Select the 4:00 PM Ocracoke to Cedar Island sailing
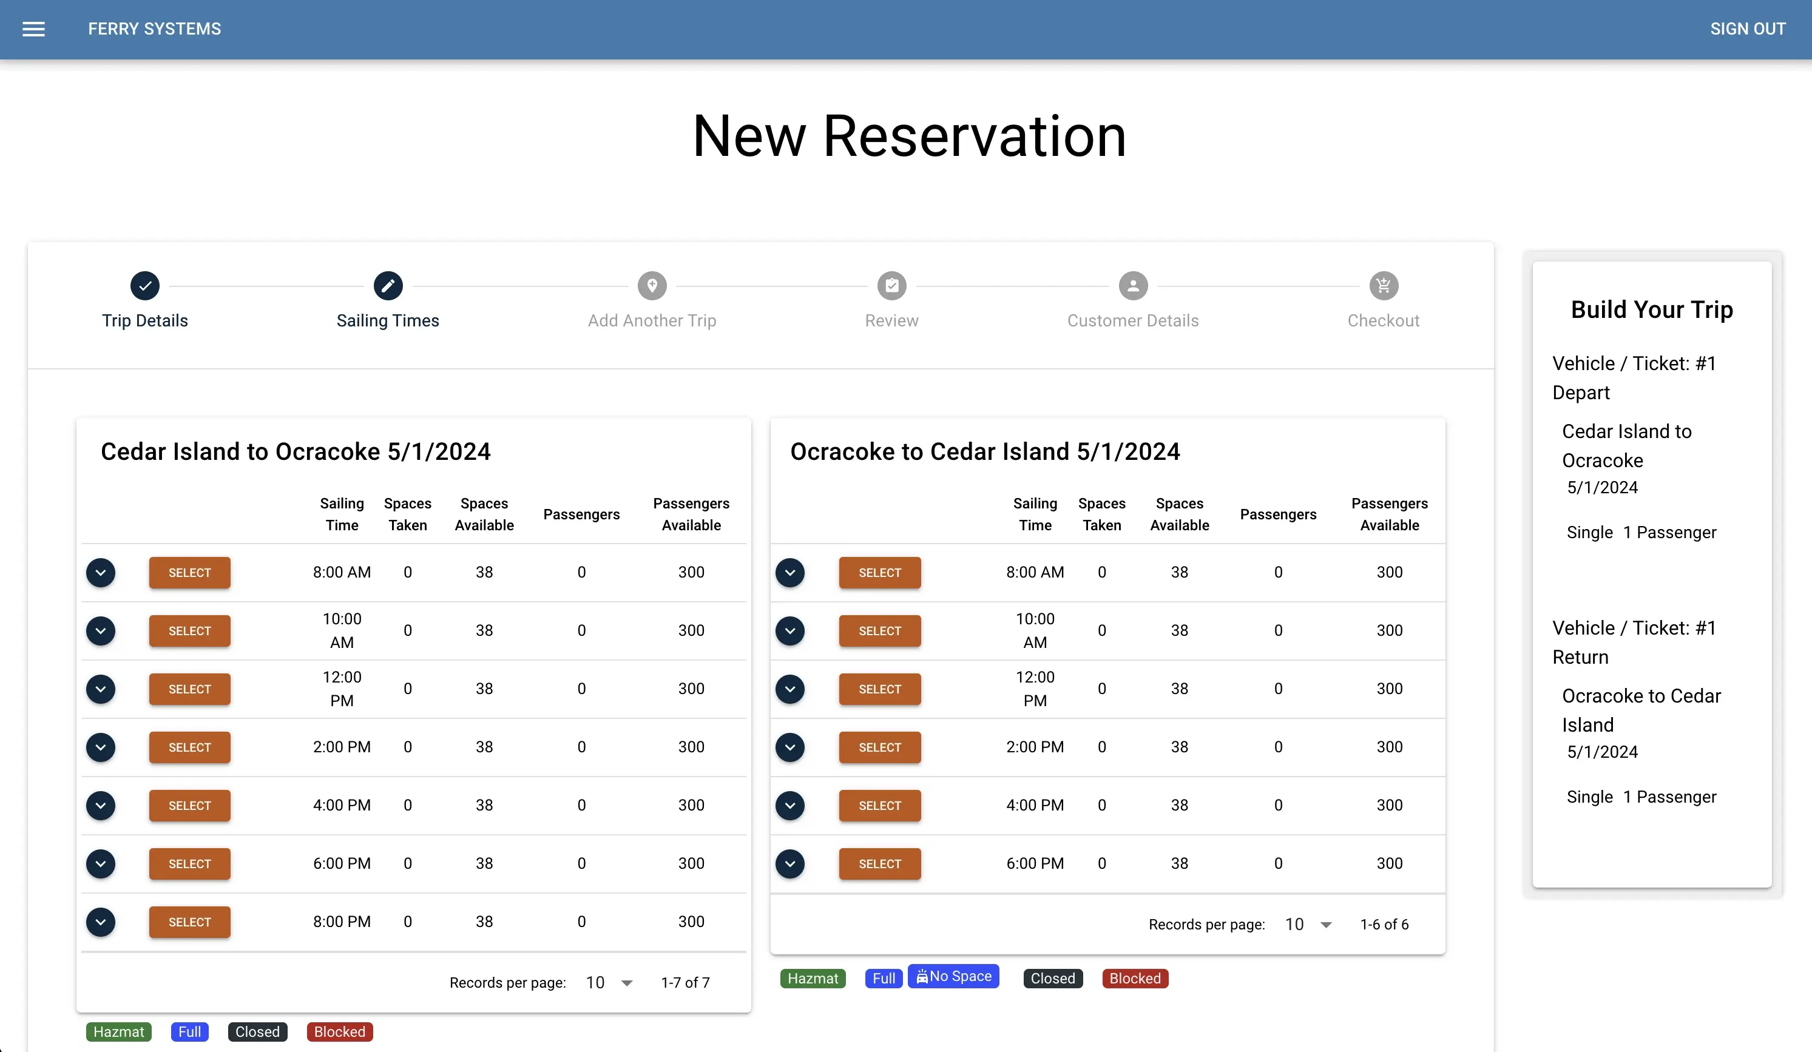Viewport: 1812px width, 1052px height. [879, 805]
